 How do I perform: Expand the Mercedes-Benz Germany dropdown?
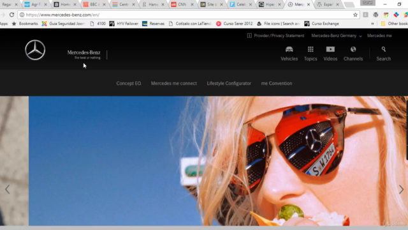tap(337, 36)
